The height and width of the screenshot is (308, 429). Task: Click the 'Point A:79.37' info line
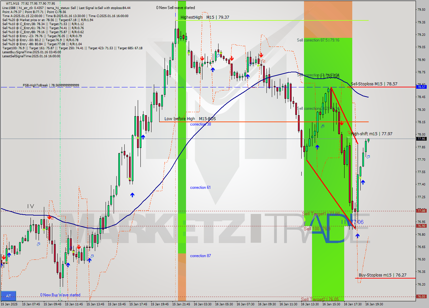[x=34, y=12]
